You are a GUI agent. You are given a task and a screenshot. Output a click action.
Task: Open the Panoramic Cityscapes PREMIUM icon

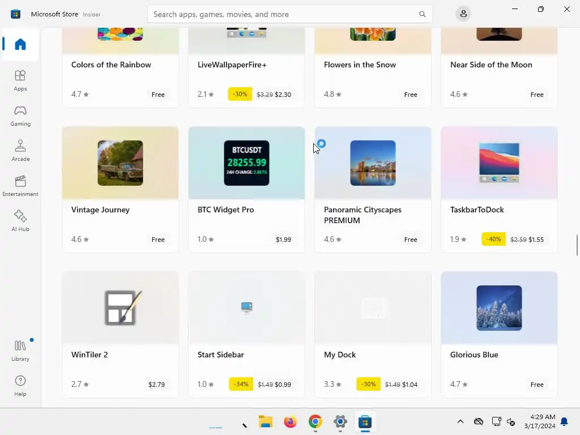pos(373,163)
